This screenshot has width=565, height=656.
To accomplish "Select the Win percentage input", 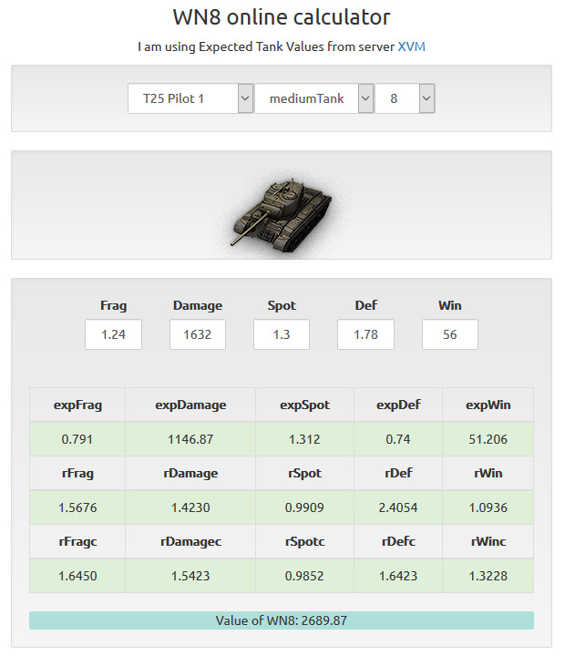I will pos(450,334).
